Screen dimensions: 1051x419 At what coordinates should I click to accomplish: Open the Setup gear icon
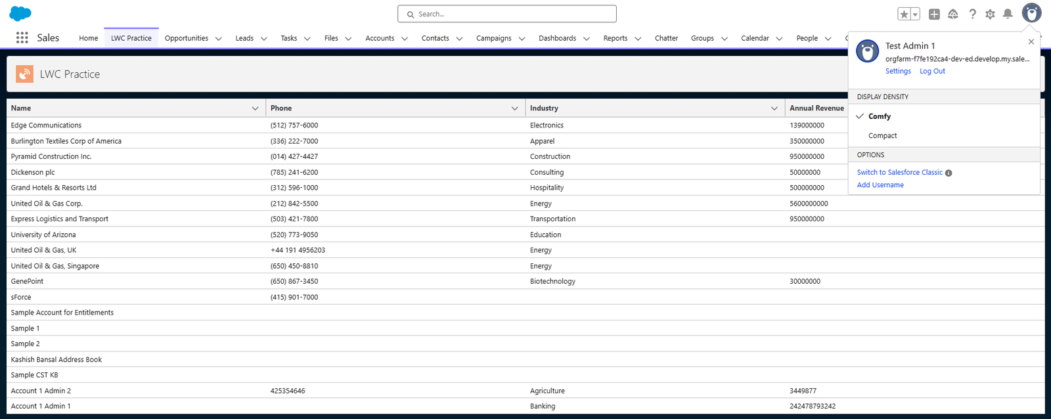click(990, 14)
